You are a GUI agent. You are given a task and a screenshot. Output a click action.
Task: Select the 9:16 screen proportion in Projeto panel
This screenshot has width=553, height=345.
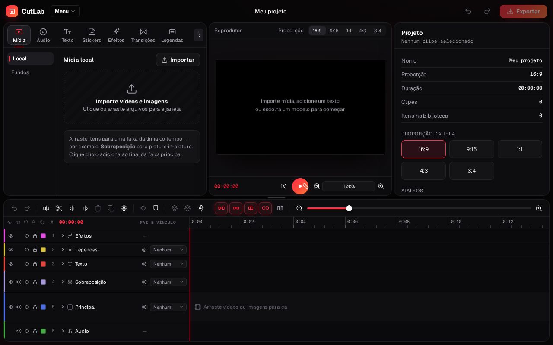point(472,149)
